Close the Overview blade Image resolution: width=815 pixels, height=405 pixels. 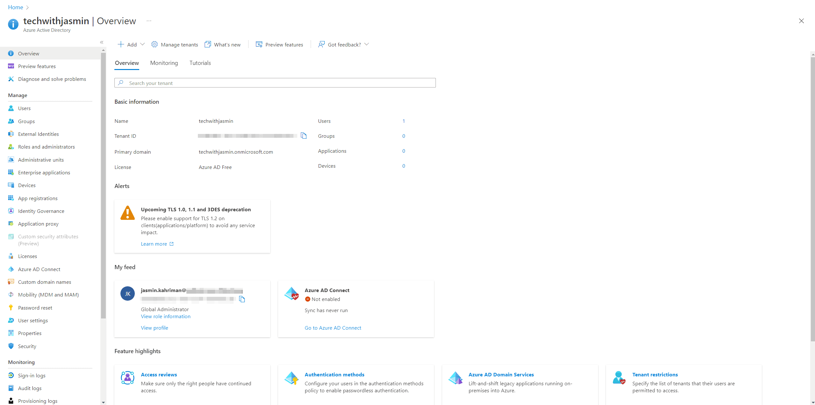tap(801, 21)
